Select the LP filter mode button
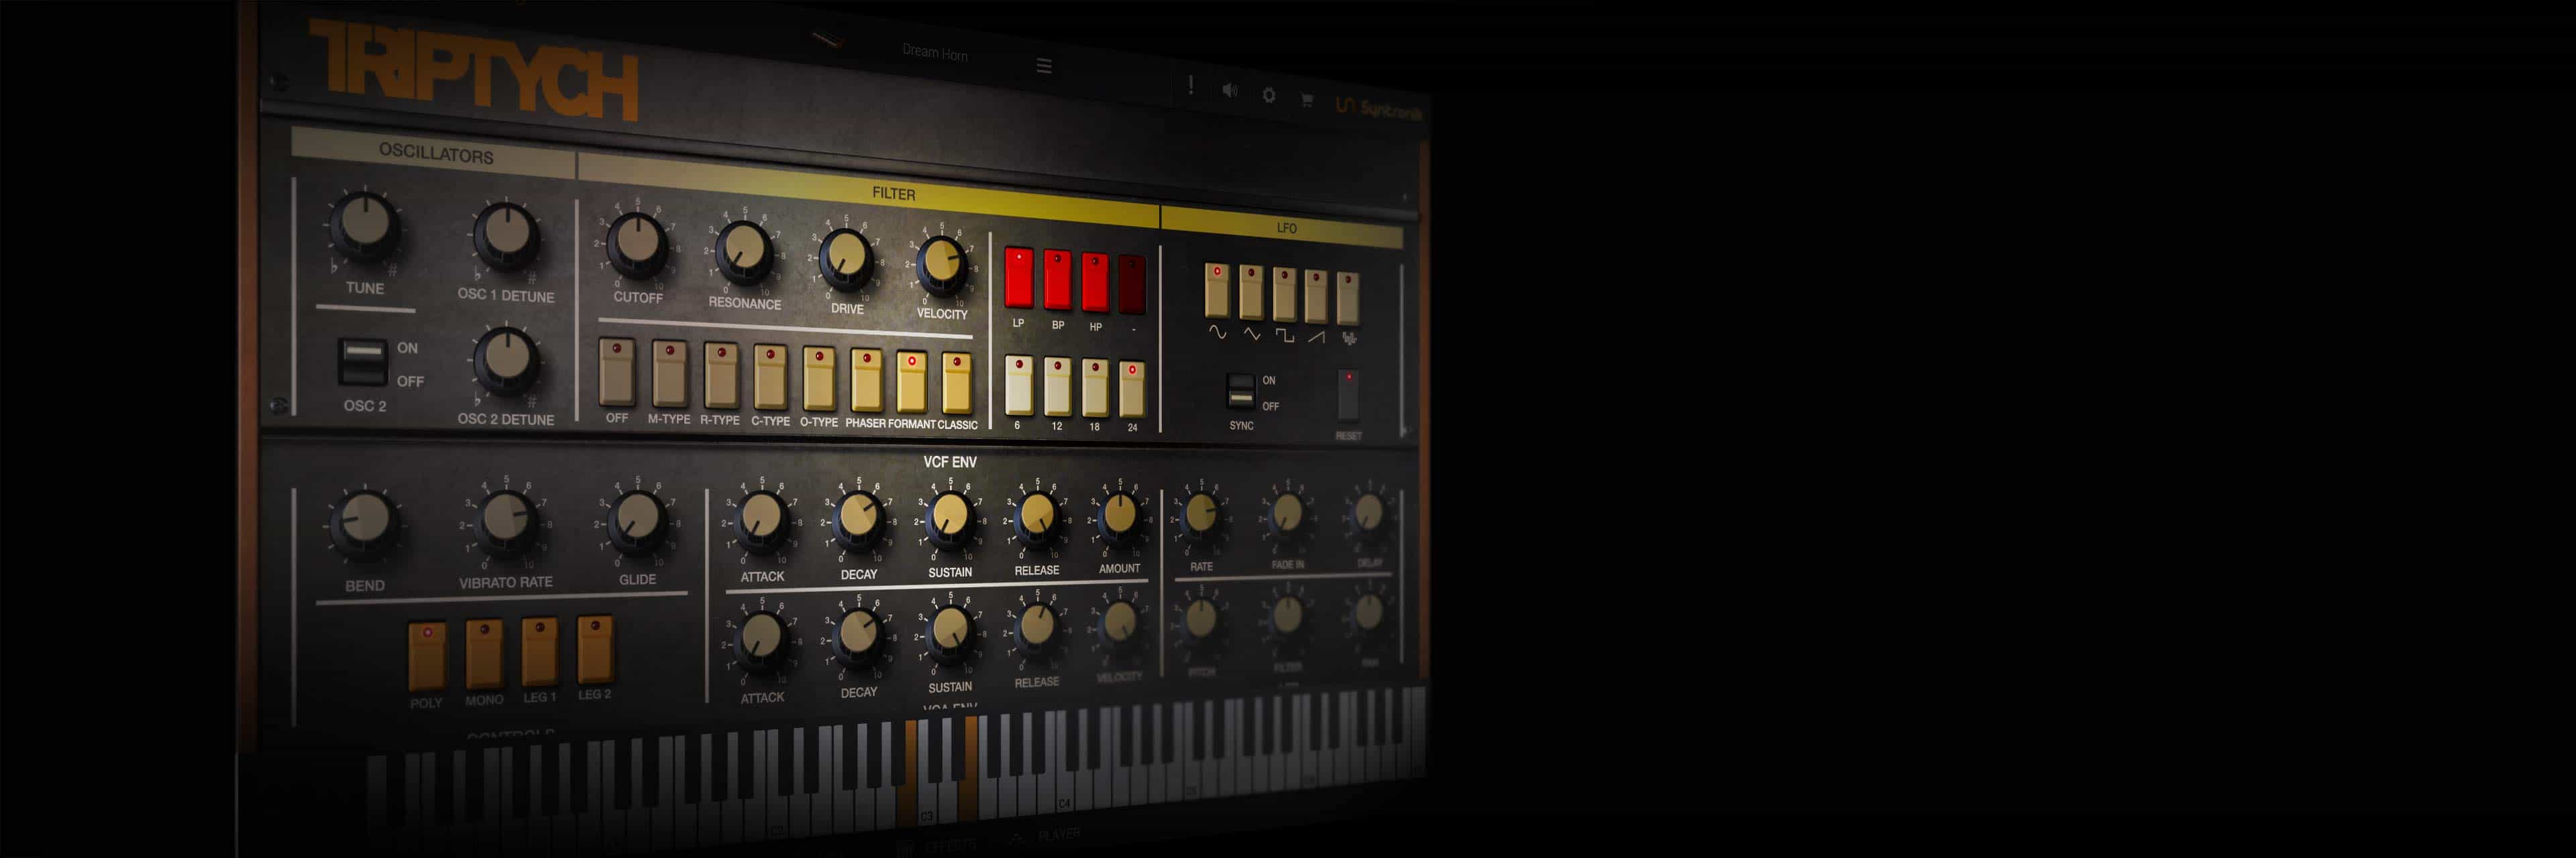Screen dimensions: 2576x858 tap(1018, 277)
